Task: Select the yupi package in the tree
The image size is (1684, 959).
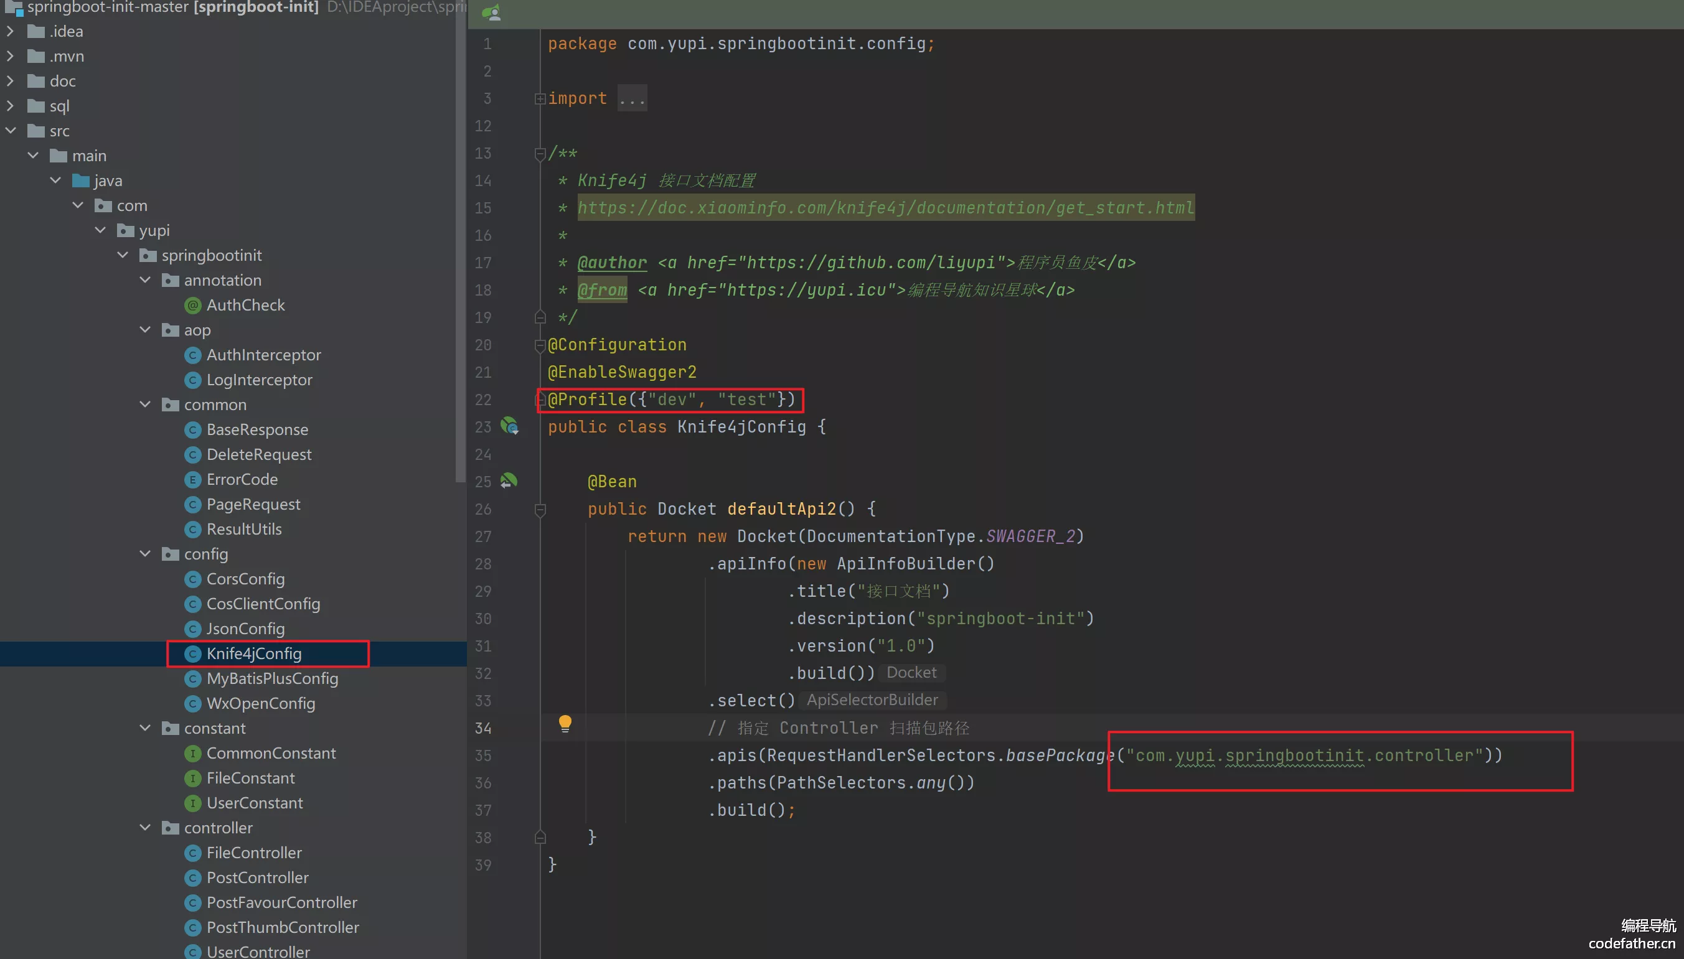Action: point(154,230)
